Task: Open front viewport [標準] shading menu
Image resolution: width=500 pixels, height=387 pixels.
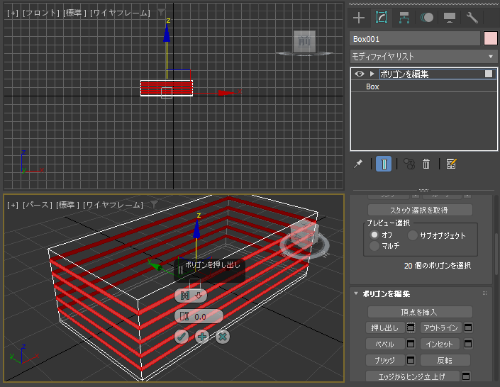Action: pyautogui.click(x=74, y=13)
